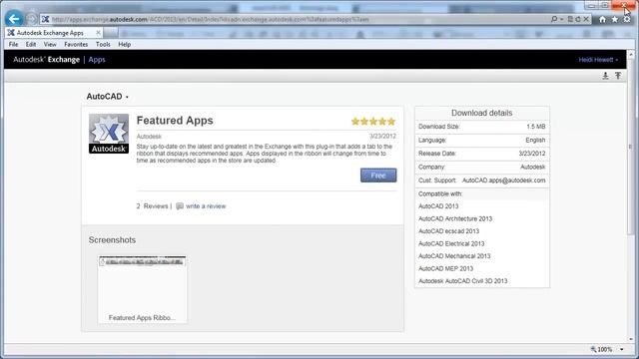Click AutoCAD 2013 in compatible list
The width and height of the screenshot is (639, 359).
(438, 206)
